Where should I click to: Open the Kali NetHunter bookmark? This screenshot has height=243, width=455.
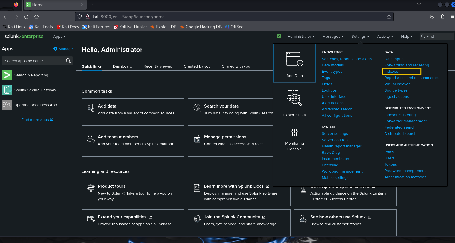(130, 27)
